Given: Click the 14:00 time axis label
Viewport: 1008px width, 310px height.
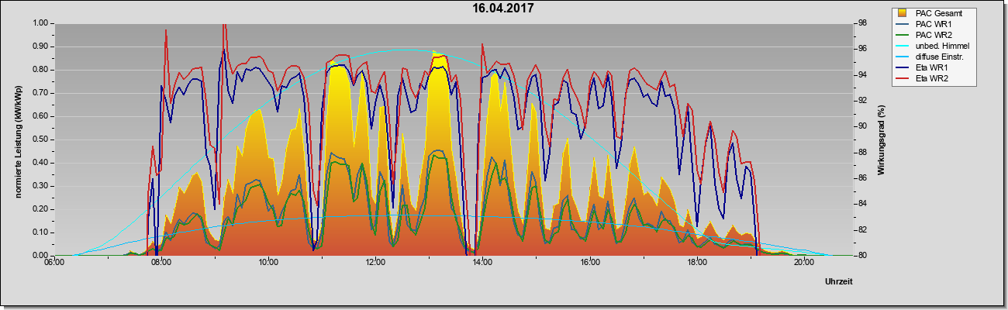Looking at the screenshot, I should 482,262.
